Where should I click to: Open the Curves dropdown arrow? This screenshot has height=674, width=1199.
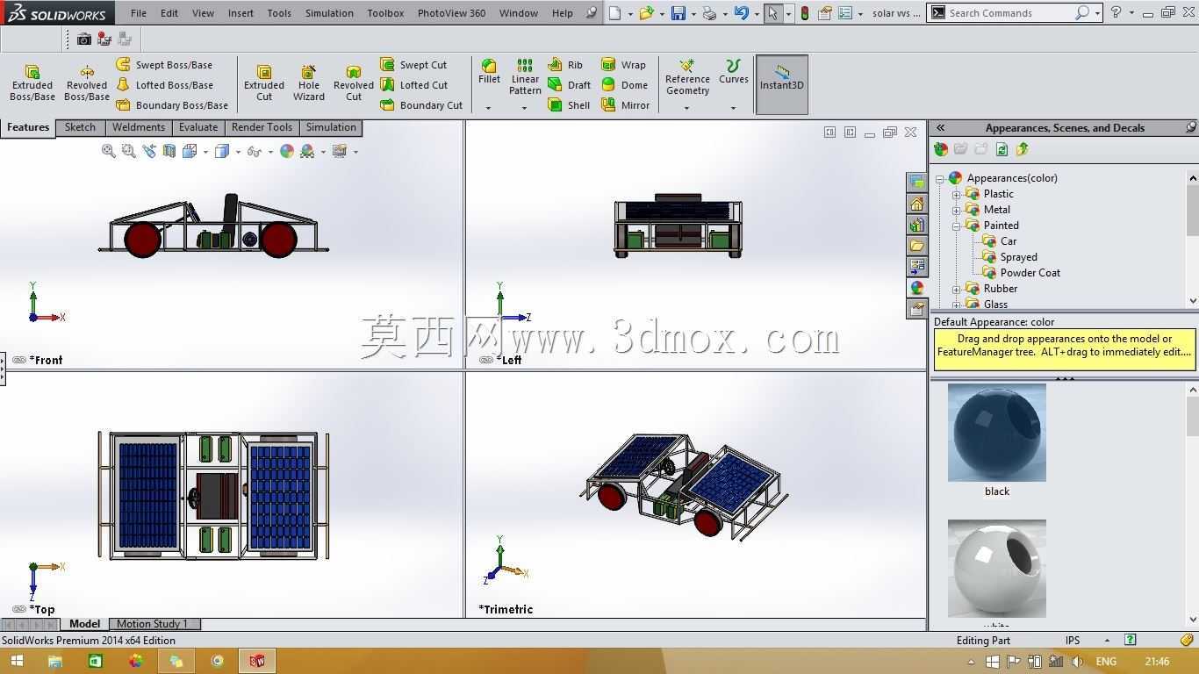pos(733,108)
